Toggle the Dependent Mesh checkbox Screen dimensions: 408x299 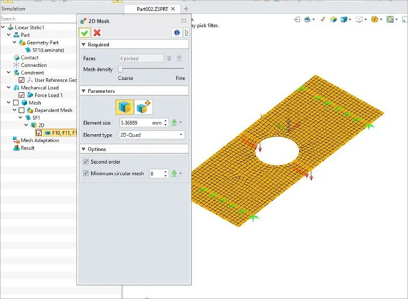pyautogui.click(x=22, y=110)
